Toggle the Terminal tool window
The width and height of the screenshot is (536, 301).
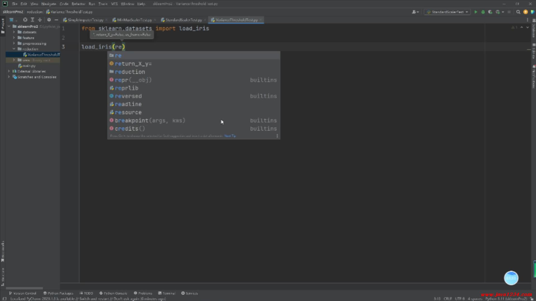click(x=167, y=293)
